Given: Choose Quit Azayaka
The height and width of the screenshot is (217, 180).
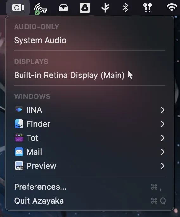Looking at the screenshot, I should point(90,201).
